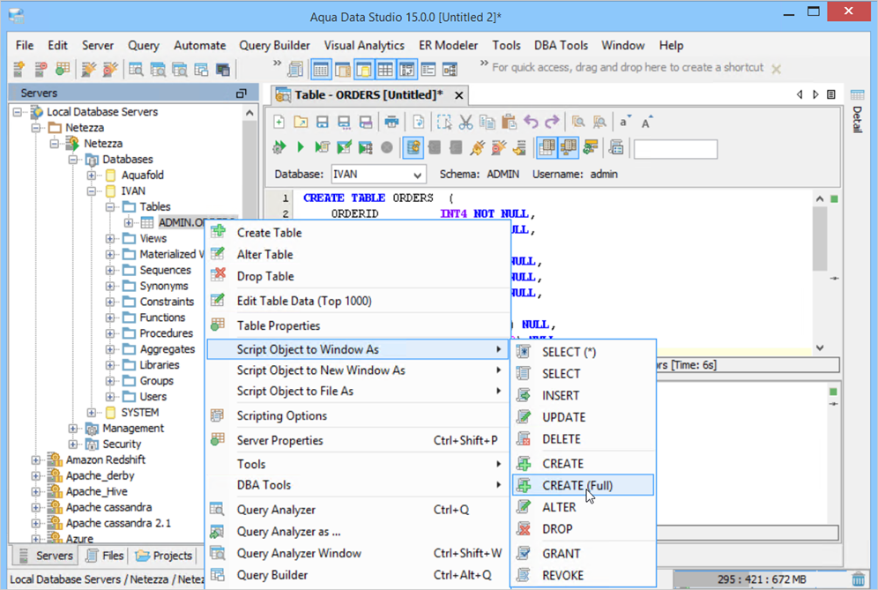The image size is (878, 590).
Task: Close the Table - ORDERS tab
Action: [x=458, y=95]
